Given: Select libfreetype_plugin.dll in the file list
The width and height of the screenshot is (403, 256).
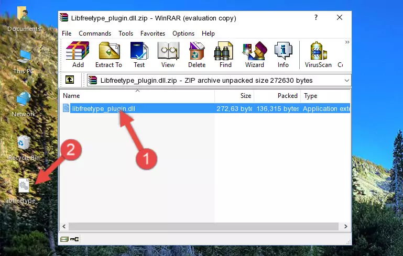Looking at the screenshot, I should pyautogui.click(x=104, y=108).
